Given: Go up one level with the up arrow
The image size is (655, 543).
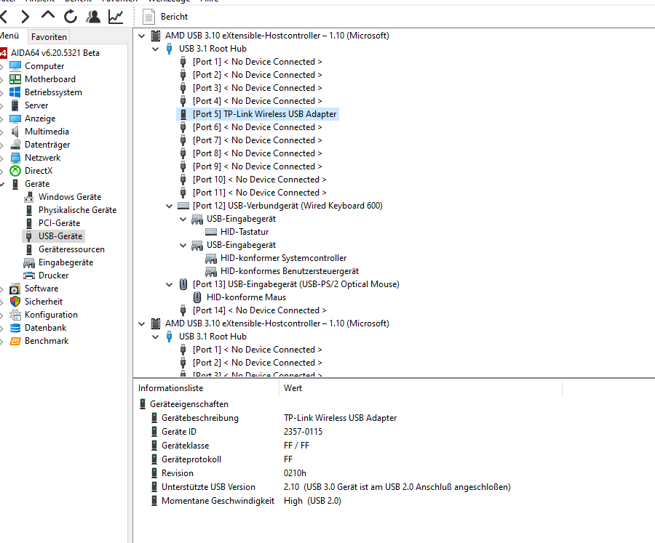Looking at the screenshot, I should click(47, 15).
